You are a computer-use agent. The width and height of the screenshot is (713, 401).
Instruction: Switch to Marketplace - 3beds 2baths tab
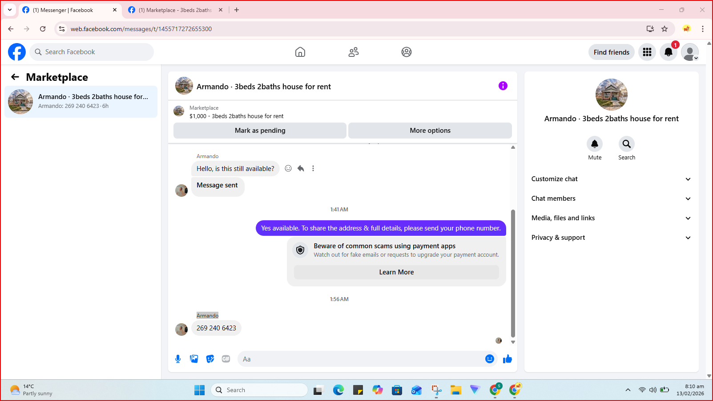click(x=175, y=10)
